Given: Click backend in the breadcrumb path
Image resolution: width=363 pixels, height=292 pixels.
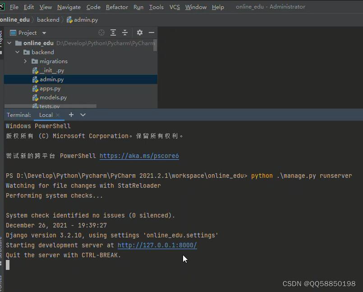Looking at the screenshot, I should pos(48,19).
